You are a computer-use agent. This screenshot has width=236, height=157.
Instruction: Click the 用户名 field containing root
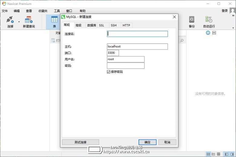126,59
